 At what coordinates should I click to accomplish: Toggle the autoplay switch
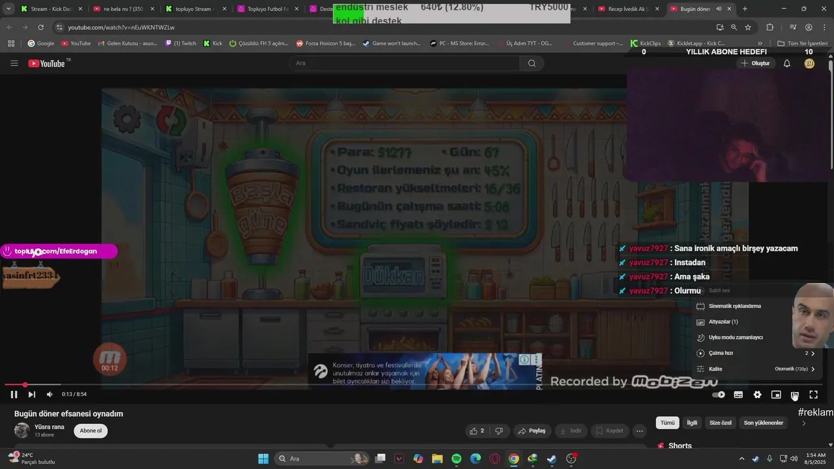[719, 395]
